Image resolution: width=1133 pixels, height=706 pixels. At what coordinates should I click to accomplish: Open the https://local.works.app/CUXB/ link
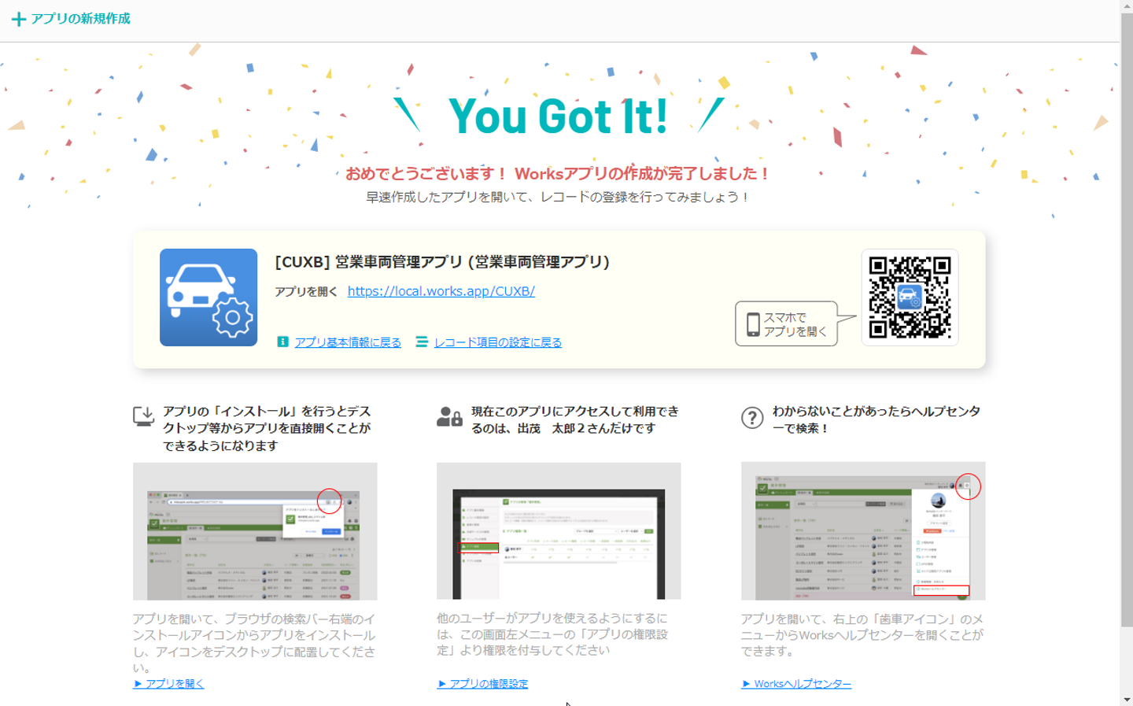tap(441, 291)
